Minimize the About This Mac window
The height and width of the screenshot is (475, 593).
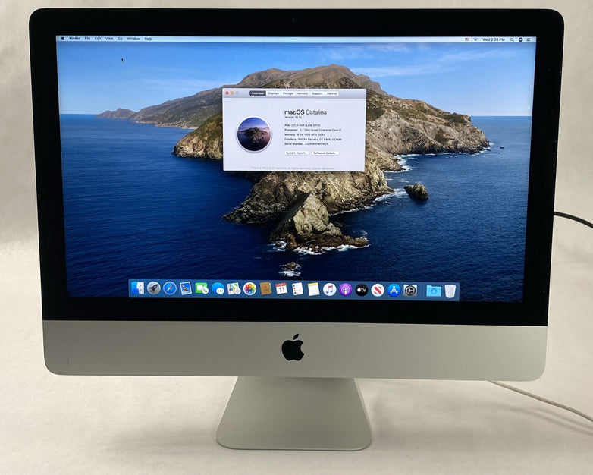[x=232, y=93]
